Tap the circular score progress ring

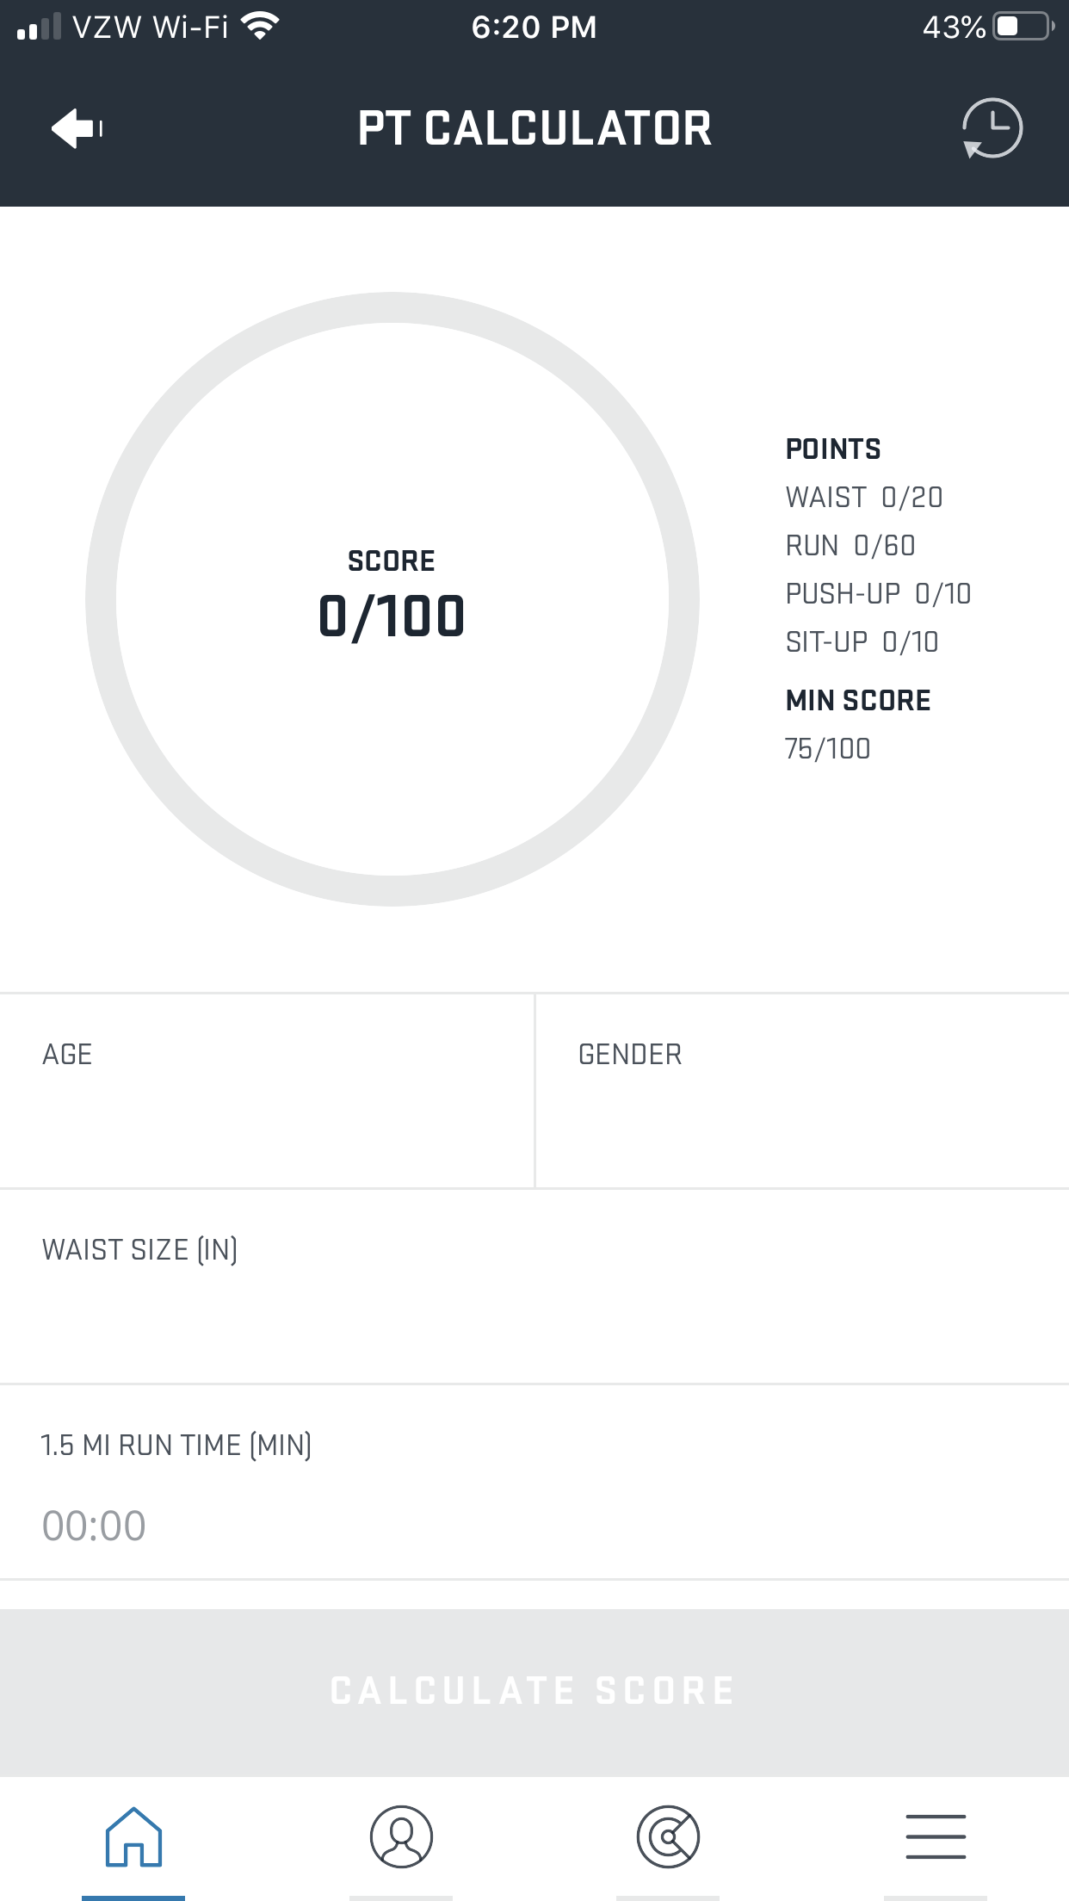coord(392,308)
